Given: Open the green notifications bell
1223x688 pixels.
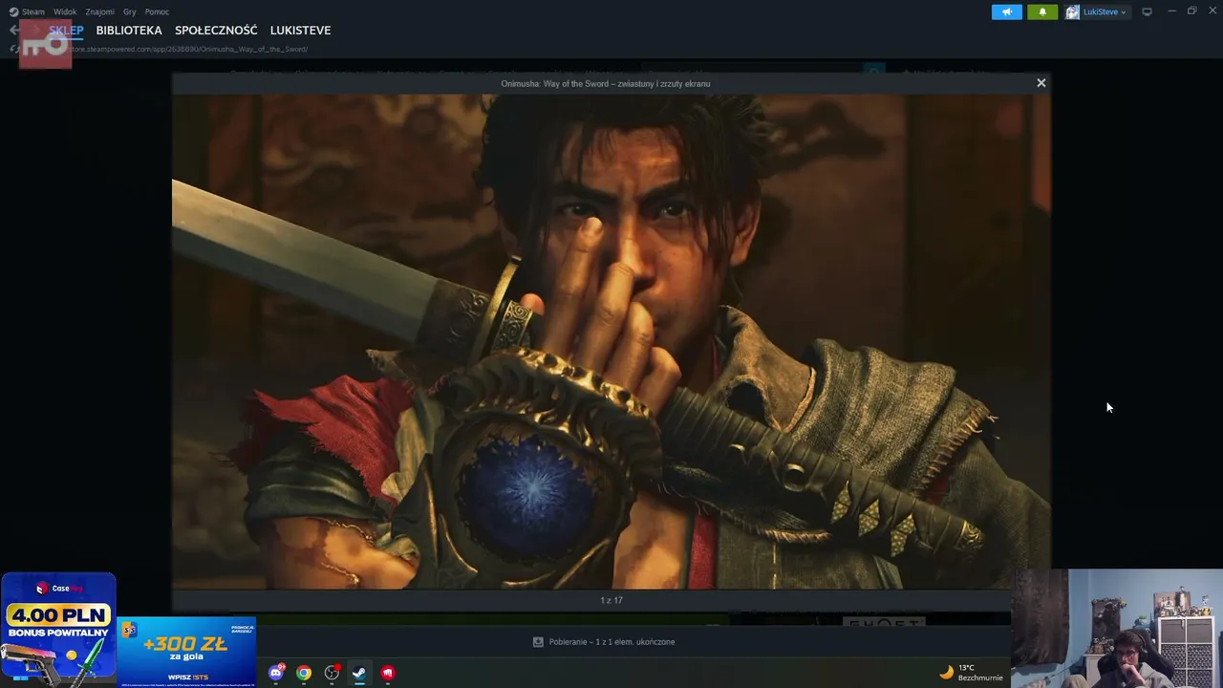Looking at the screenshot, I should 1042,11.
